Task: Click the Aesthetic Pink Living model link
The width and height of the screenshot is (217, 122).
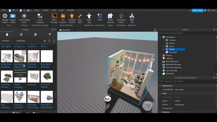Action: [33, 106]
